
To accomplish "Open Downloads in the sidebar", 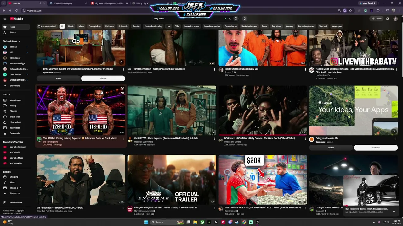I will point(16,133).
